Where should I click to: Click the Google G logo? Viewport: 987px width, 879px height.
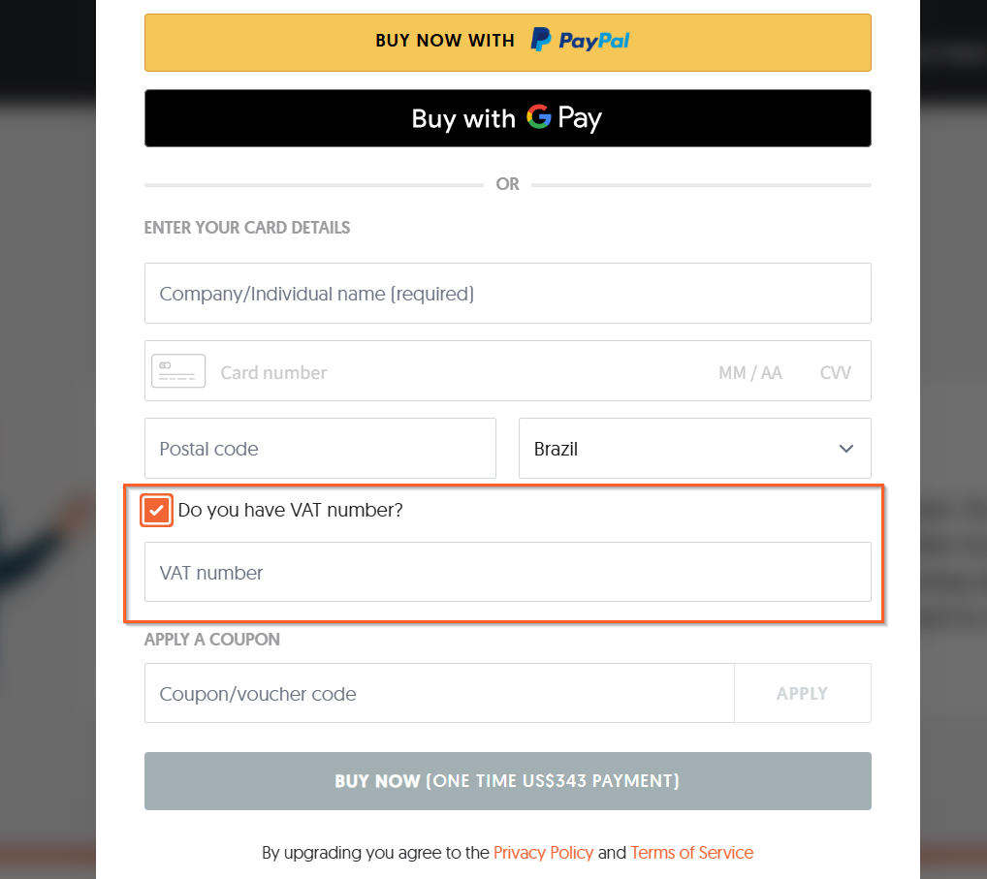[538, 117]
